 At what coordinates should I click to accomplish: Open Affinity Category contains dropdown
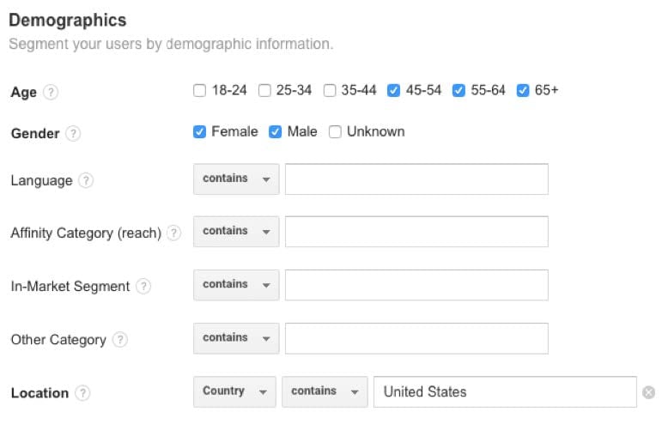tap(236, 232)
